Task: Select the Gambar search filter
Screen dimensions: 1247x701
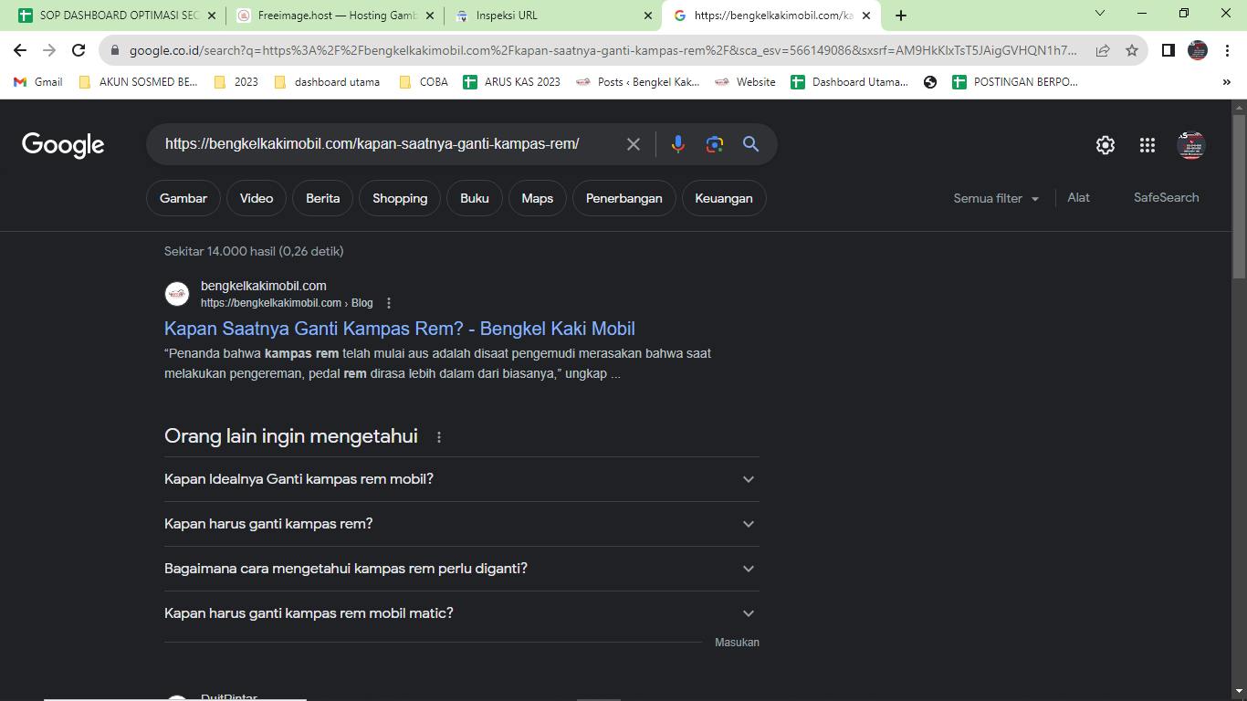Action: pyautogui.click(x=183, y=198)
